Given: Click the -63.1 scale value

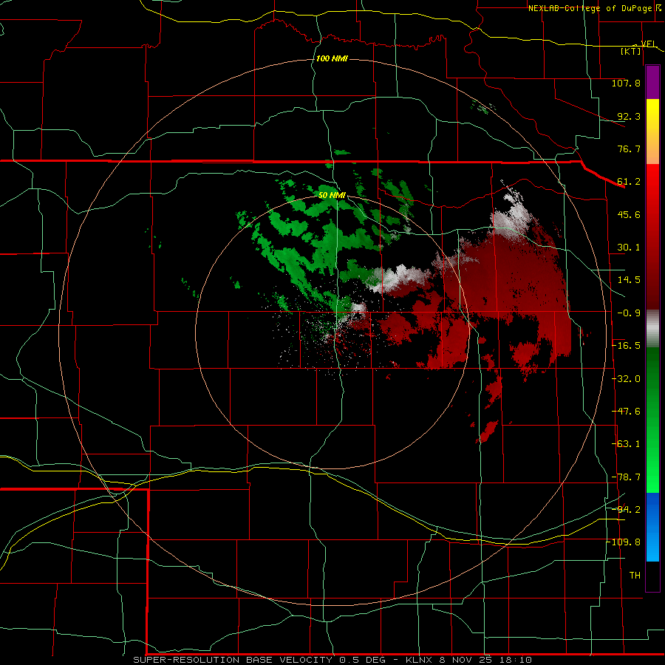Looking at the screenshot, I should [626, 444].
